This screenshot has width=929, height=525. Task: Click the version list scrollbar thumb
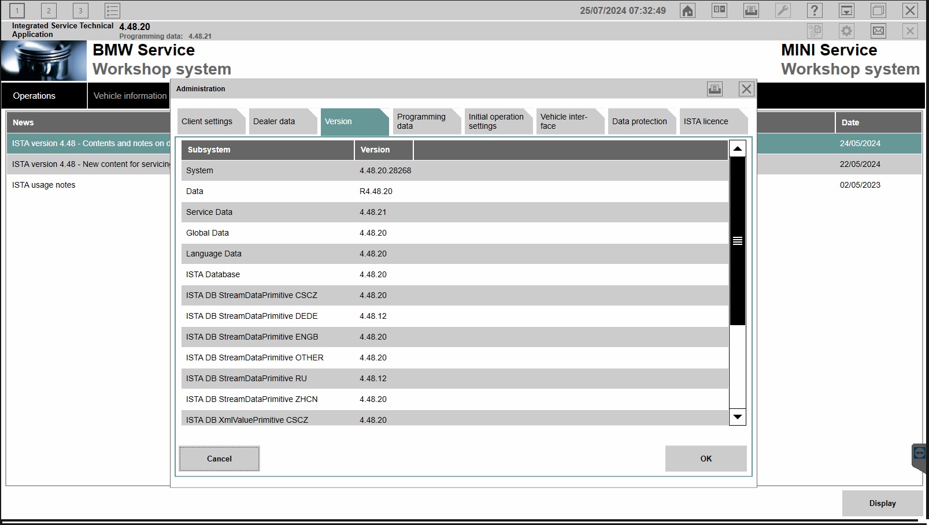(738, 241)
